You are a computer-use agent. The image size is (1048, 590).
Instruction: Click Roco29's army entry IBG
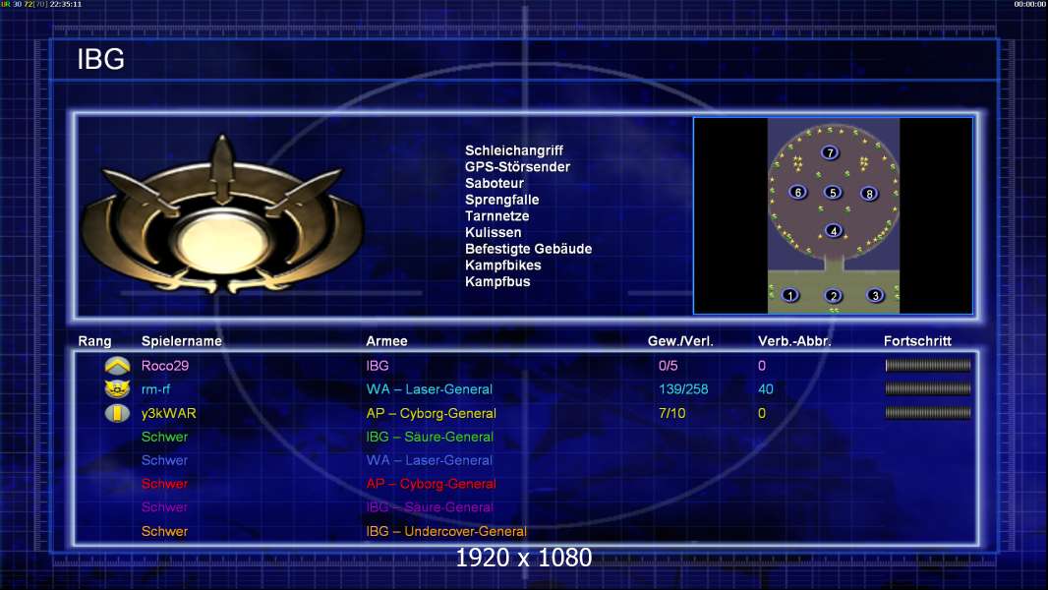tap(377, 366)
